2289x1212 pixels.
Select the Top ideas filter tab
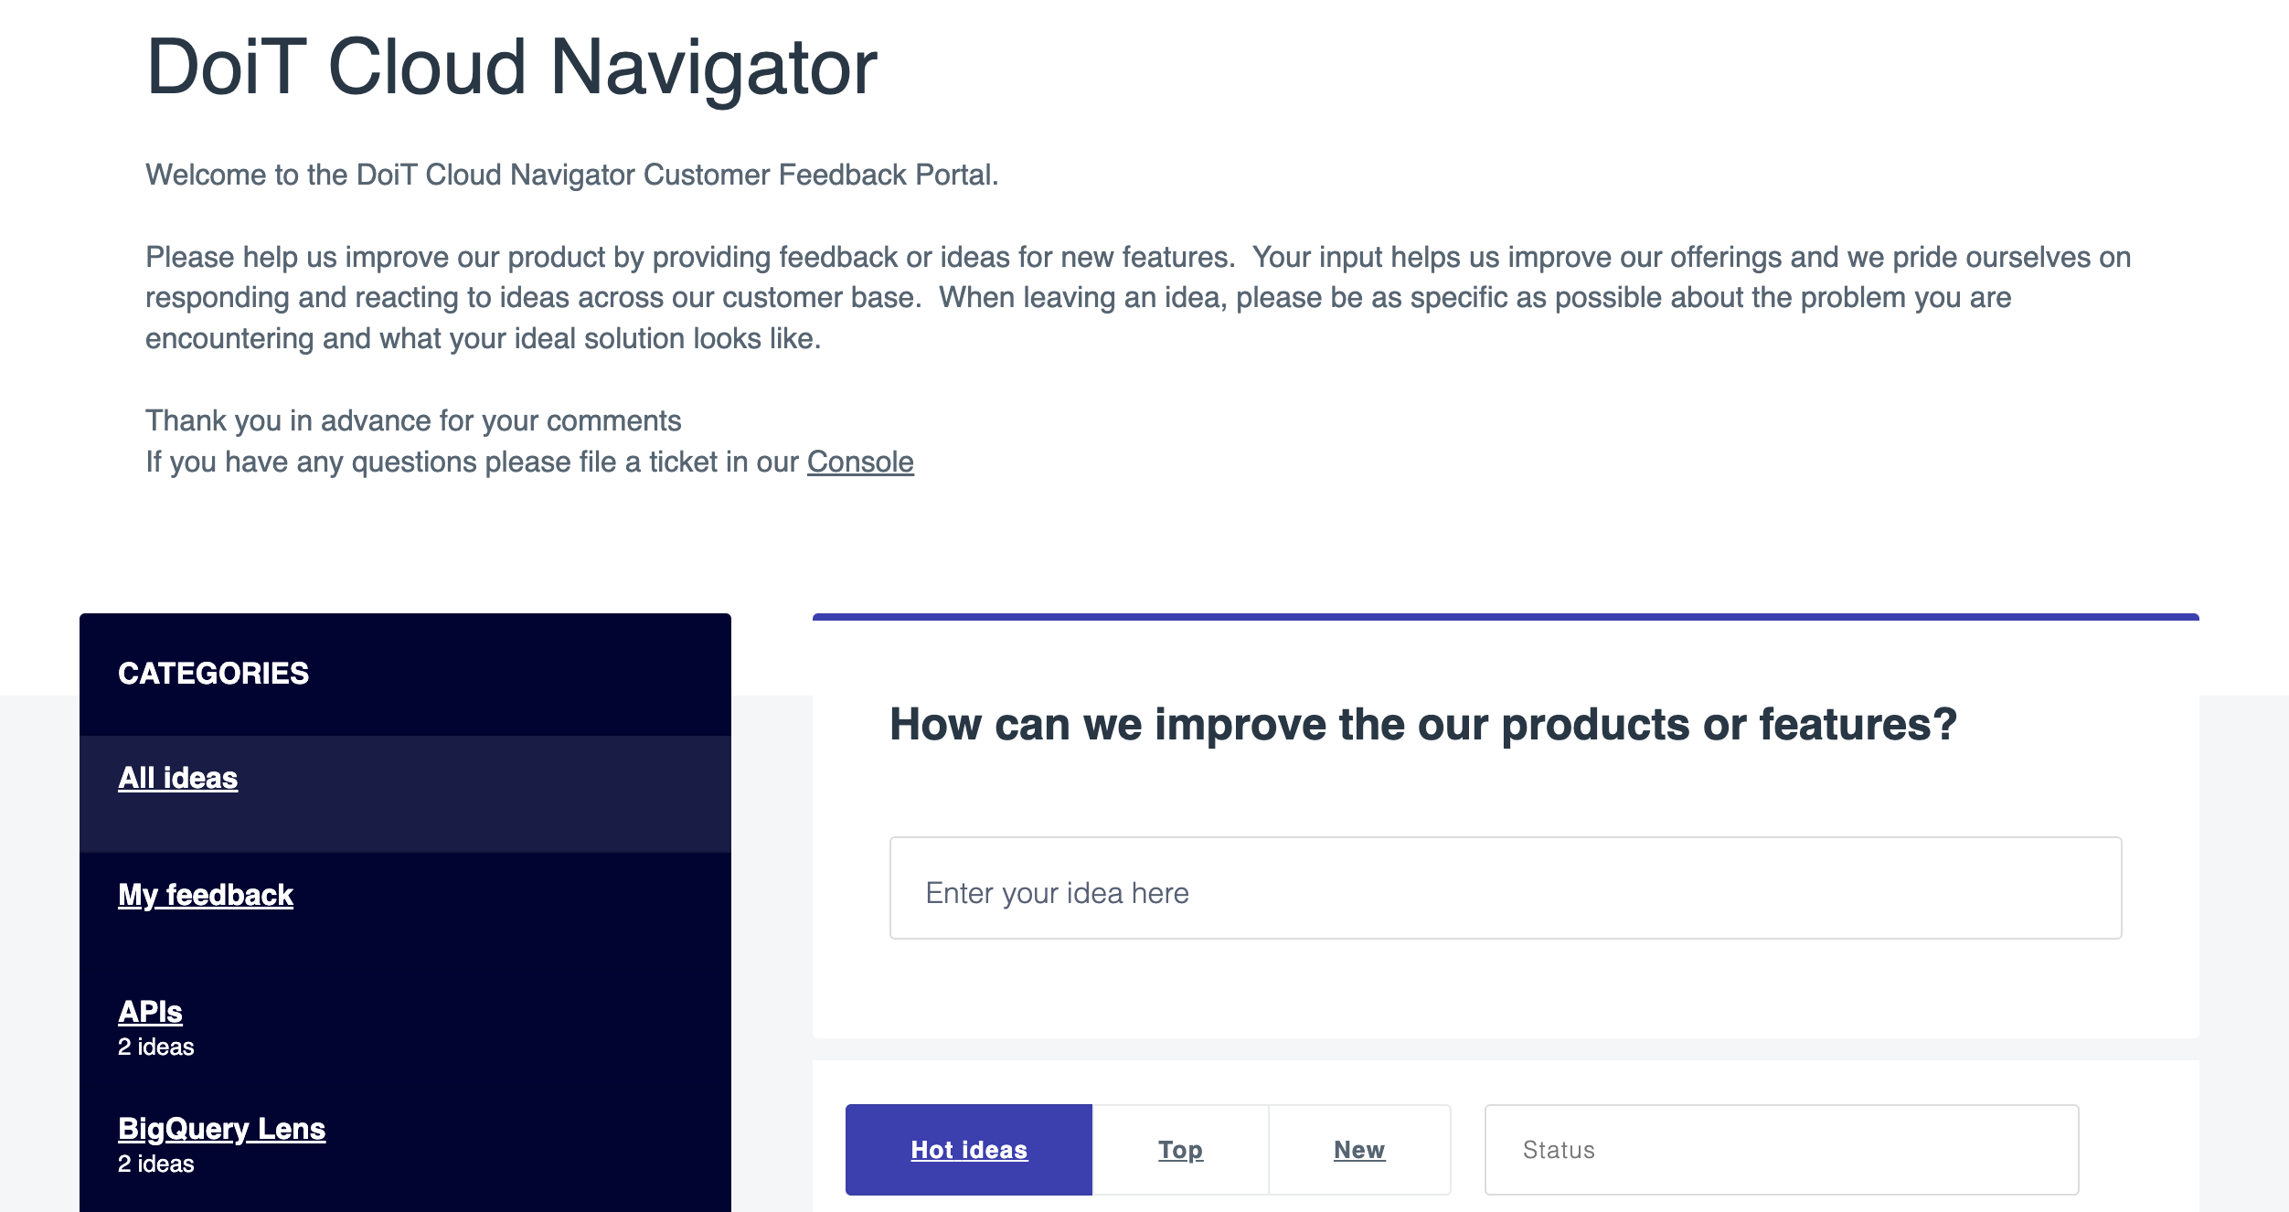pos(1181,1150)
